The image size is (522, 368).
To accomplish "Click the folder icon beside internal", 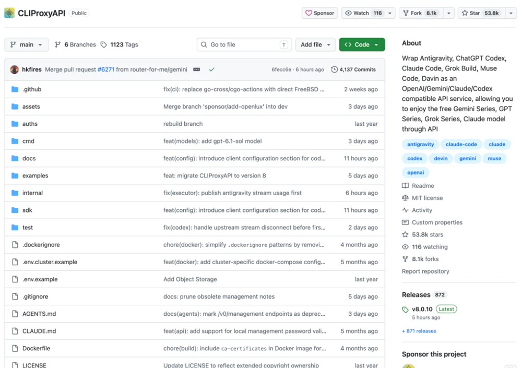I will coord(15,193).
